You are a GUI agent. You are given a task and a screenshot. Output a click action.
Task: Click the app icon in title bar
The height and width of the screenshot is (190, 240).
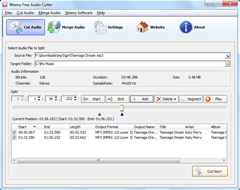[5, 5]
